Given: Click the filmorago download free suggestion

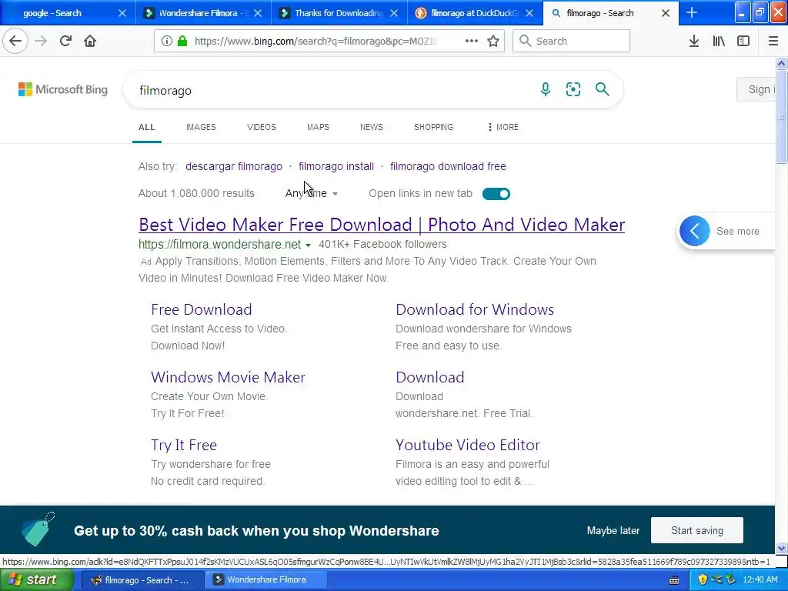Looking at the screenshot, I should [x=448, y=166].
